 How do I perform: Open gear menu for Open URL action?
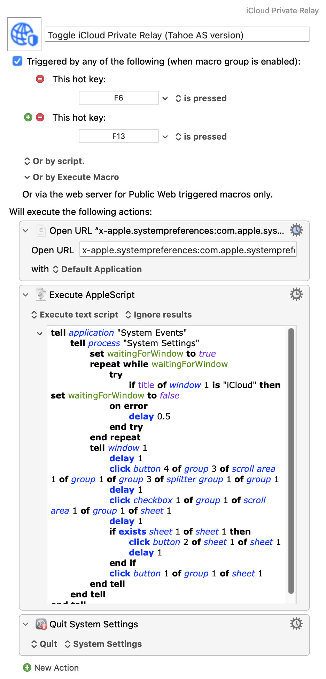pyautogui.click(x=296, y=230)
